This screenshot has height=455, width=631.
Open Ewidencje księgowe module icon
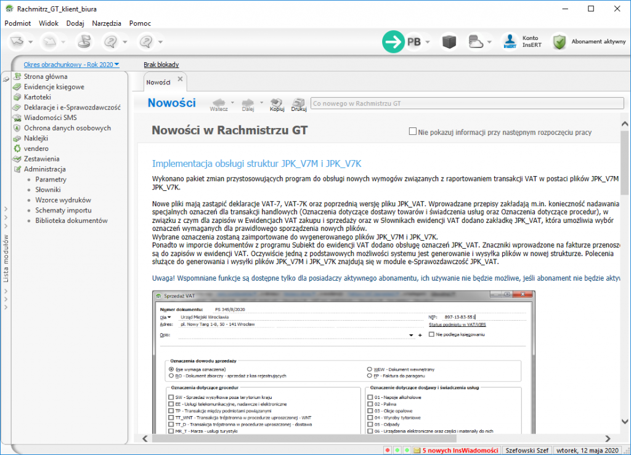17,87
